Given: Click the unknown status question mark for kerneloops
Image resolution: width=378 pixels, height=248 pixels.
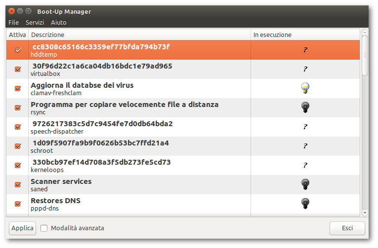Looking at the screenshot, I should [x=305, y=165].
